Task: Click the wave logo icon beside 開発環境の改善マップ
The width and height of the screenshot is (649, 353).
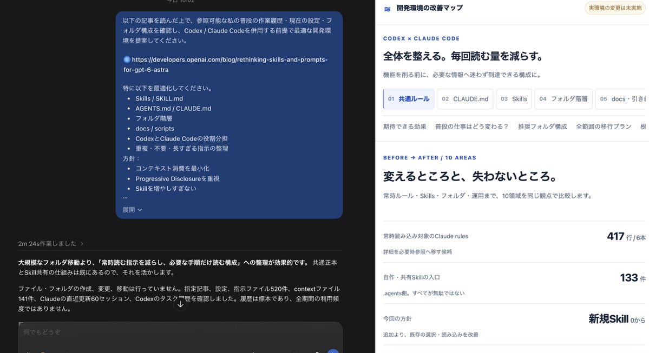Action: coord(387,9)
